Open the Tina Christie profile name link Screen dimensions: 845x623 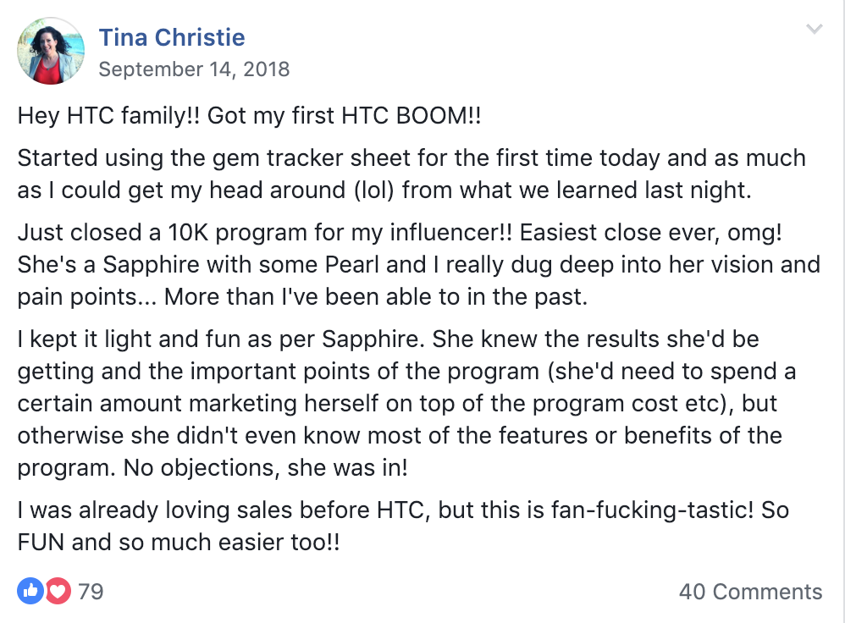click(x=172, y=38)
